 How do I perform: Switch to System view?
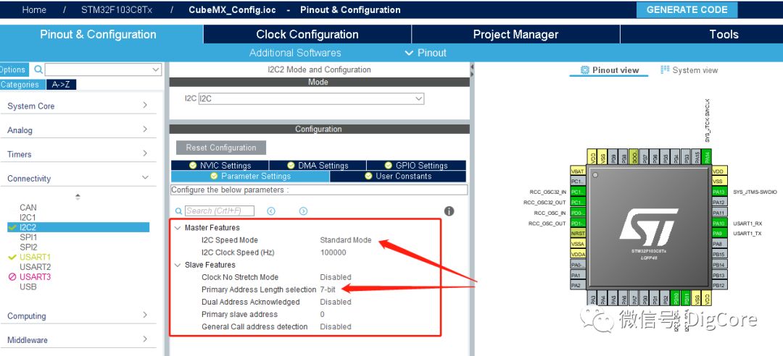click(x=689, y=70)
